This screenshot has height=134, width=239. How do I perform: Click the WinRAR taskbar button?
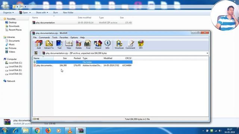click(x=81, y=131)
